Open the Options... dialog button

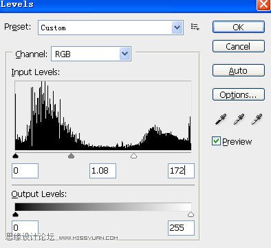239,94
